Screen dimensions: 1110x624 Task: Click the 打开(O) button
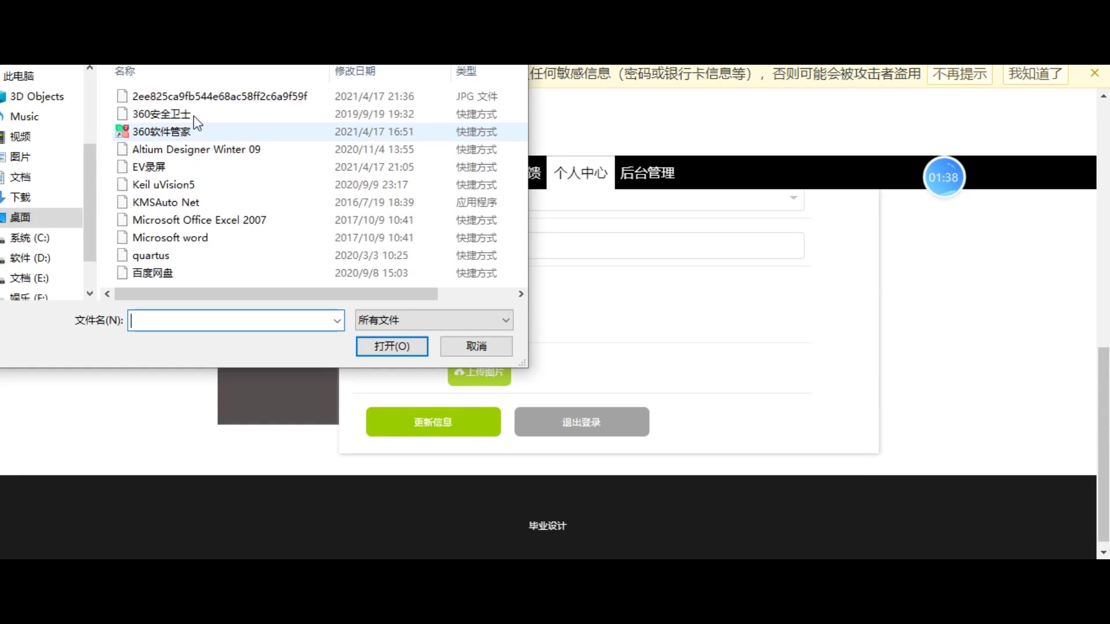tap(391, 346)
